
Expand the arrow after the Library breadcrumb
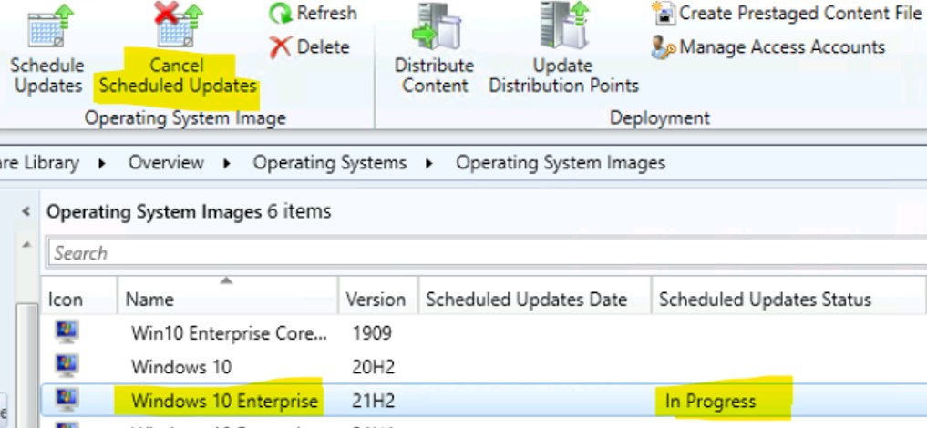tap(102, 163)
